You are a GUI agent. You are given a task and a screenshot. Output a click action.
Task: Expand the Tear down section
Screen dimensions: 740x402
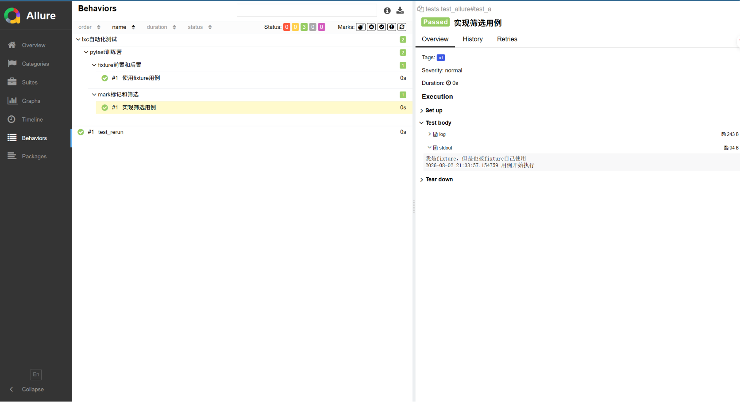tap(437, 180)
